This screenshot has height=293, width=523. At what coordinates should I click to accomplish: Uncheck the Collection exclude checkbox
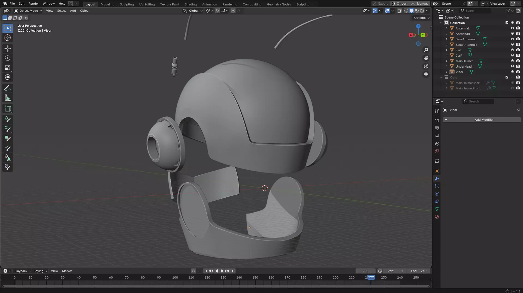(x=507, y=23)
